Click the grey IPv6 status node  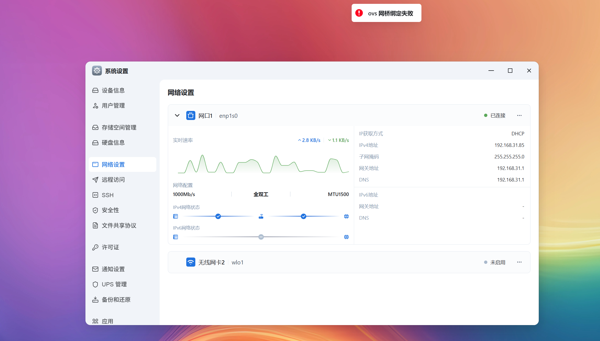point(261,237)
